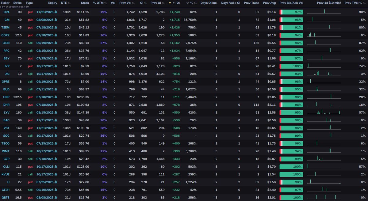Open chart icon in the CORZ row

[x=56, y=35]
